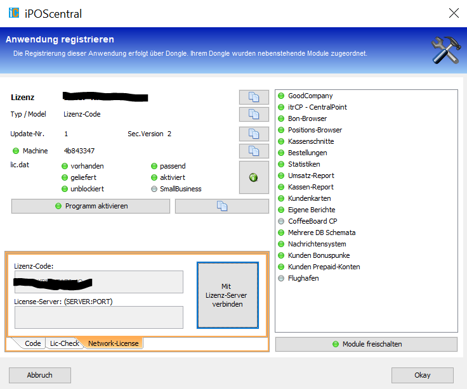This screenshot has width=467, height=389.
Task: Click the green geliefert status indicator
Action: coord(65,177)
